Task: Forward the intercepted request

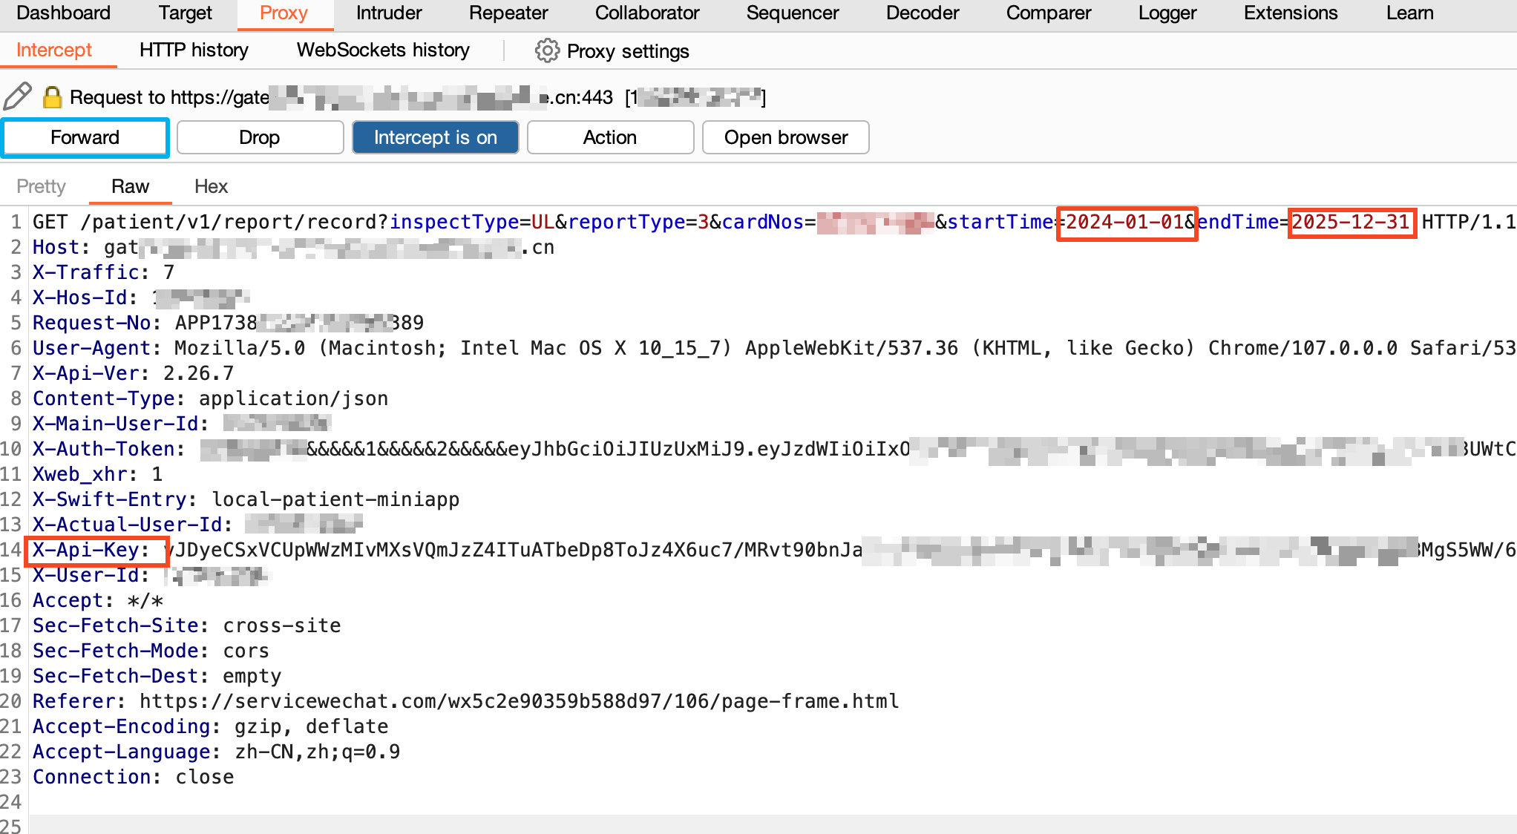Action: pos(85,137)
